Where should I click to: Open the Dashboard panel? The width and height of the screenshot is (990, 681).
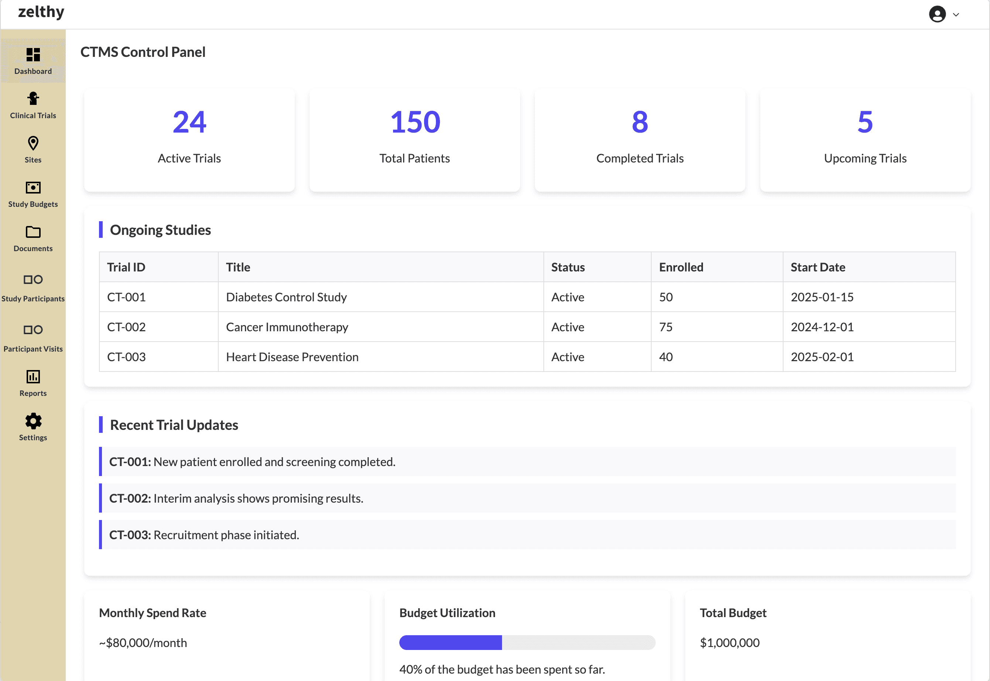pyautogui.click(x=33, y=60)
